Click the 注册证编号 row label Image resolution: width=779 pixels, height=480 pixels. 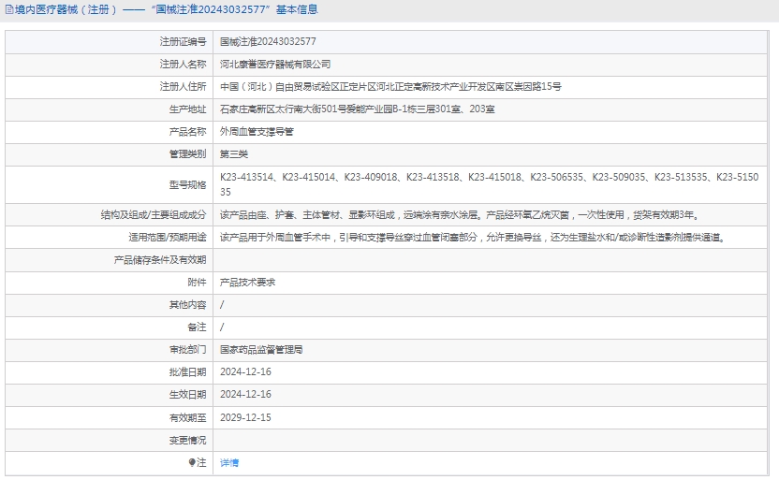tap(183, 42)
